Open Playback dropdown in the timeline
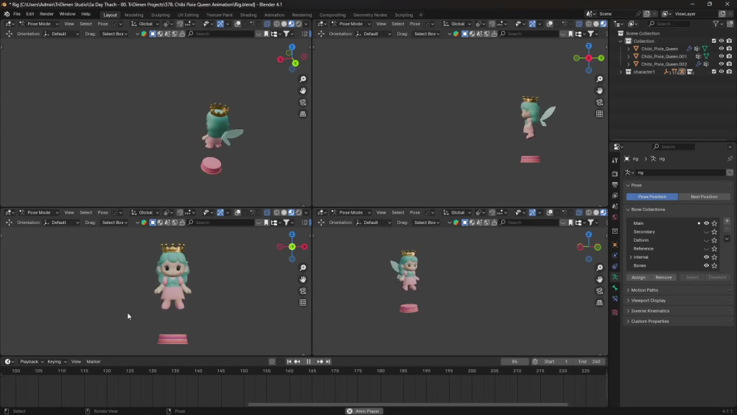 coord(32,361)
